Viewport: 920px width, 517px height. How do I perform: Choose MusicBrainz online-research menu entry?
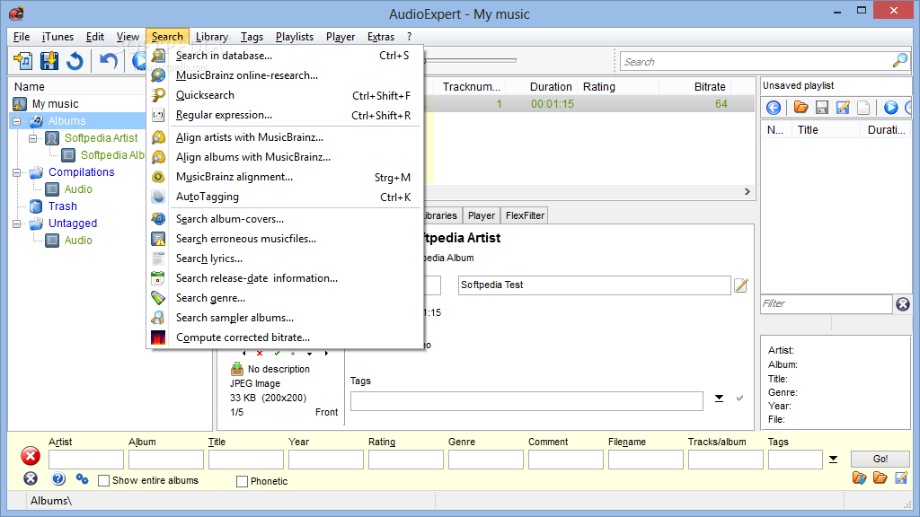pyautogui.click(x=285, y=75)
